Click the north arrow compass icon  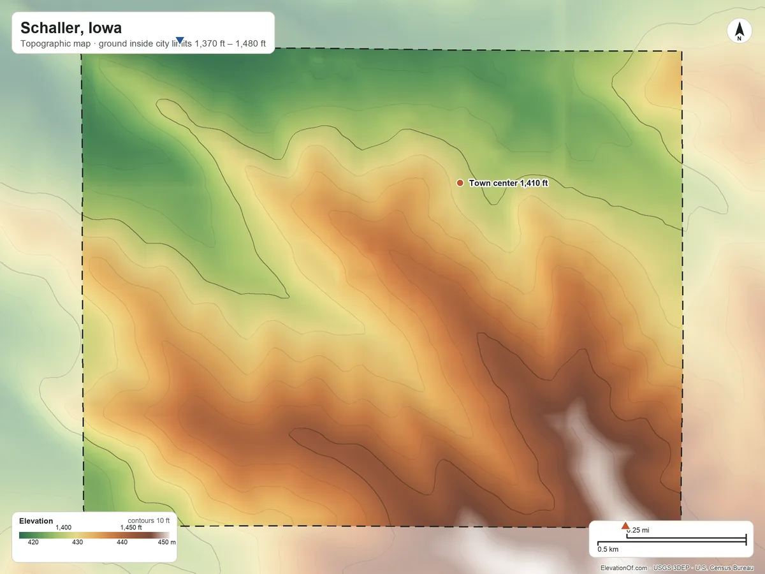pyautogui.click(x=739, y=31)
